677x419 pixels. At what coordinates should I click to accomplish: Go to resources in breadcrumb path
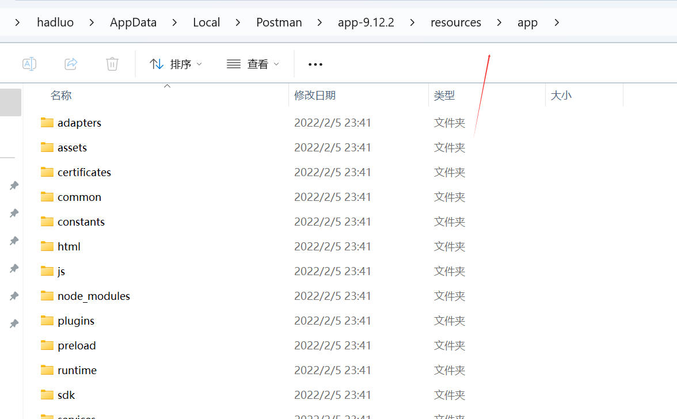pos(455,22)
